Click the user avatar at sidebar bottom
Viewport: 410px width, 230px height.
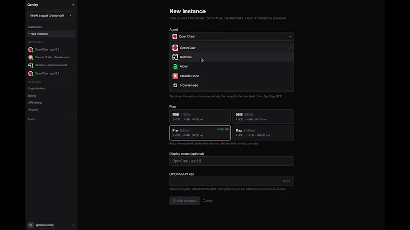point(31,225)
